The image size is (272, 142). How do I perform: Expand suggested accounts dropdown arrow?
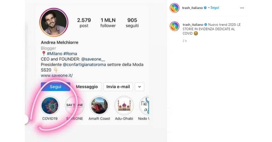[x=140, y=87]
